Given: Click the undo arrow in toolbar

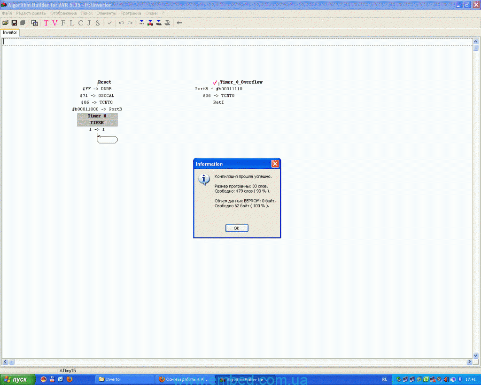Looking at the screenshot, I should [121, 23].
